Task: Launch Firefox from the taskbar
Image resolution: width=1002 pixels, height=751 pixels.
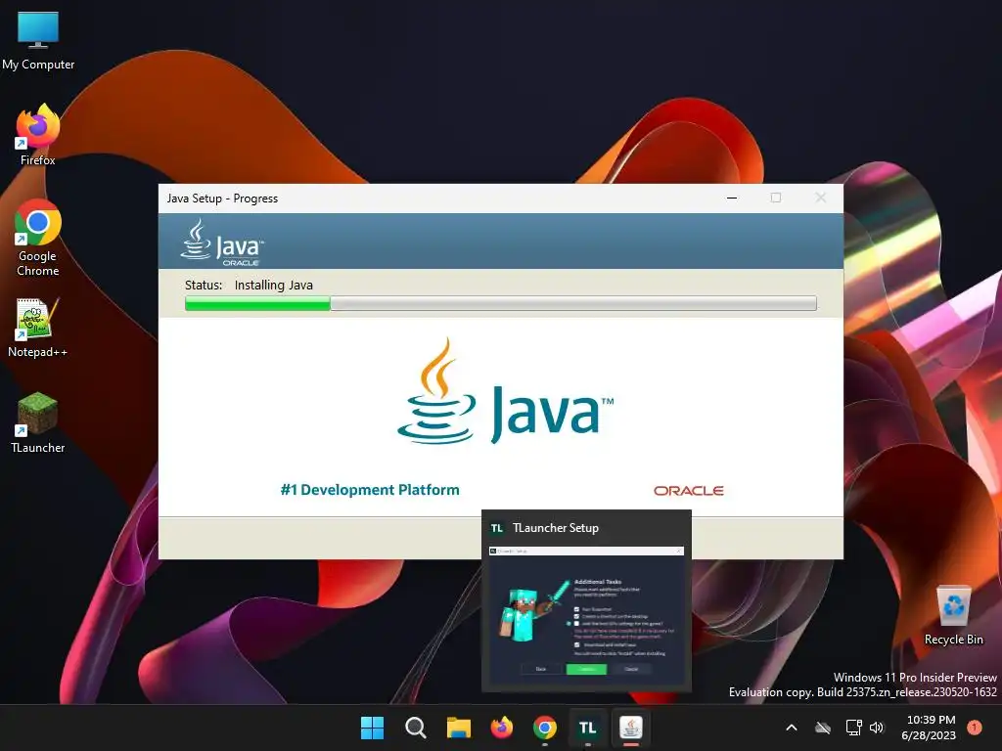Action: coord(502,728)
